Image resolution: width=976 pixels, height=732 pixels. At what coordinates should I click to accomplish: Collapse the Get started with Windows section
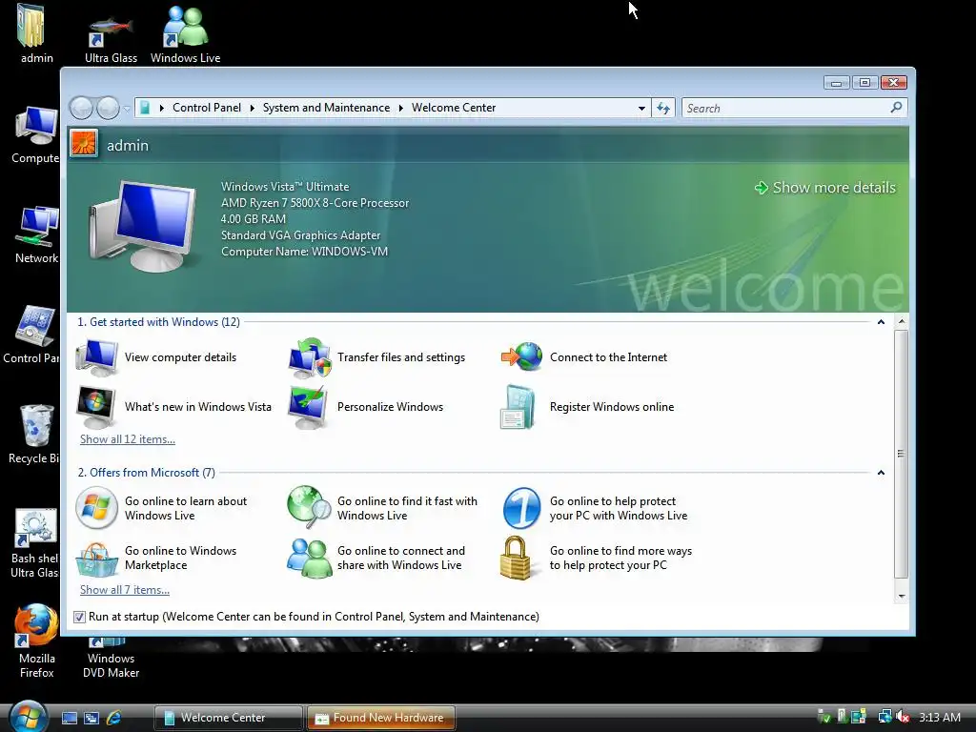[x=881, y=322]
